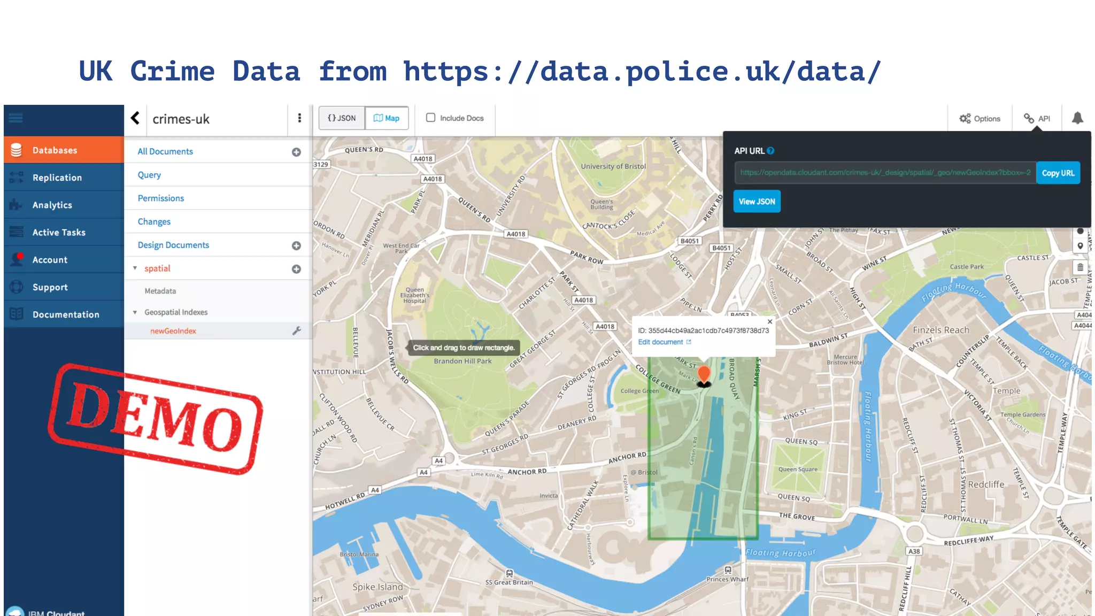Viewport: 1095px width, 616px height.
Task: Collapse the spatial design document arrow
Action: tap(135, 268)
